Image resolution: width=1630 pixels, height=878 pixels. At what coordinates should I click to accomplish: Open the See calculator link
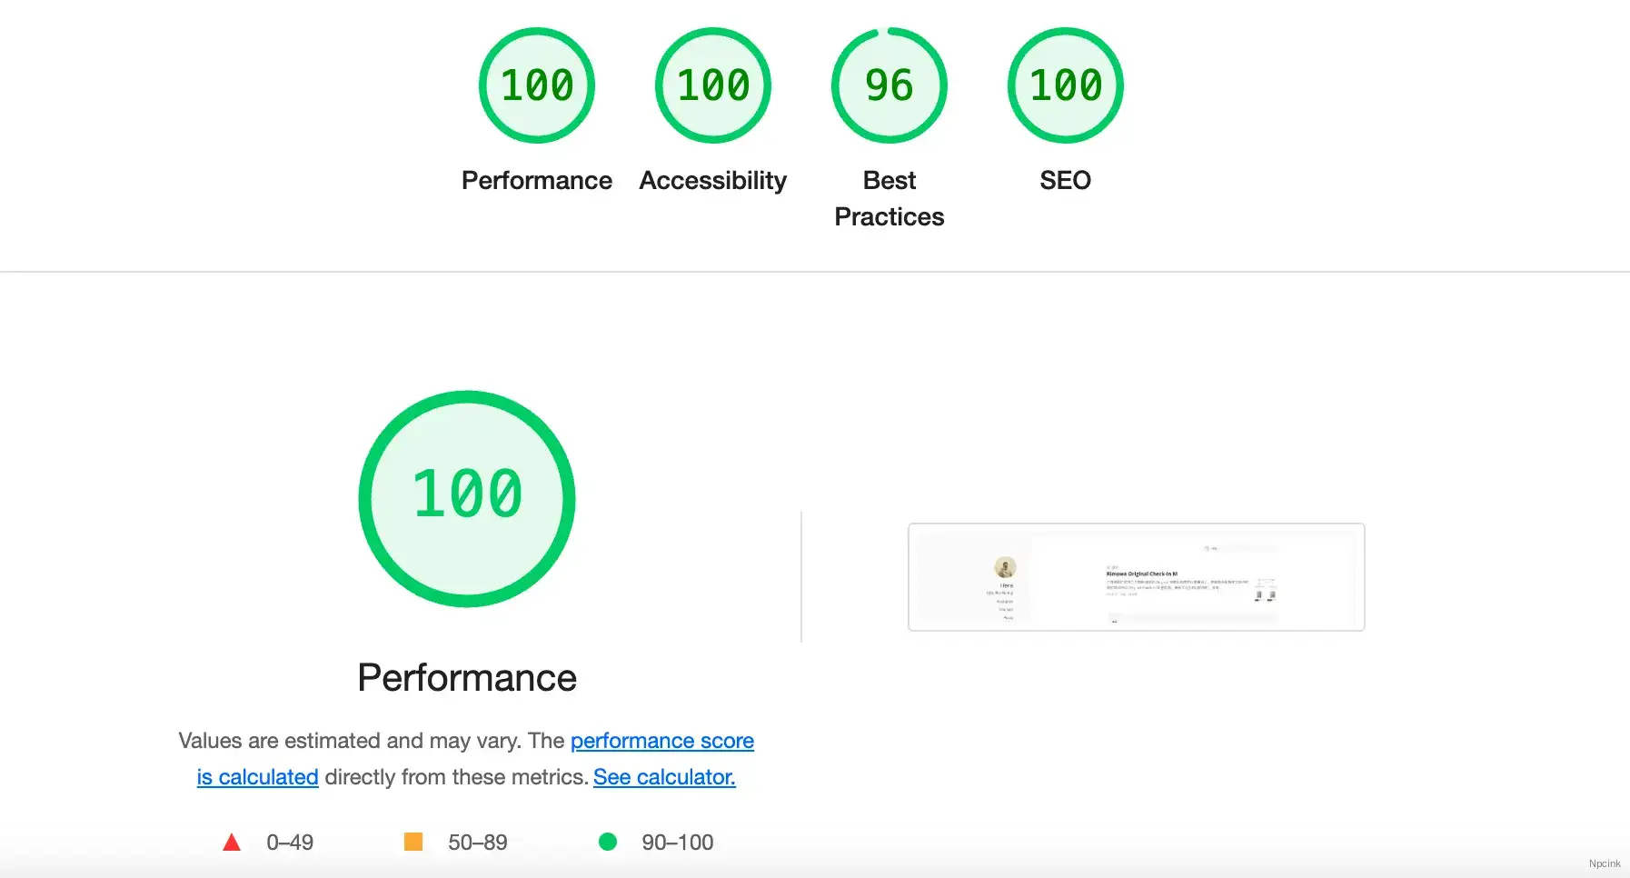tap(664, 777)
